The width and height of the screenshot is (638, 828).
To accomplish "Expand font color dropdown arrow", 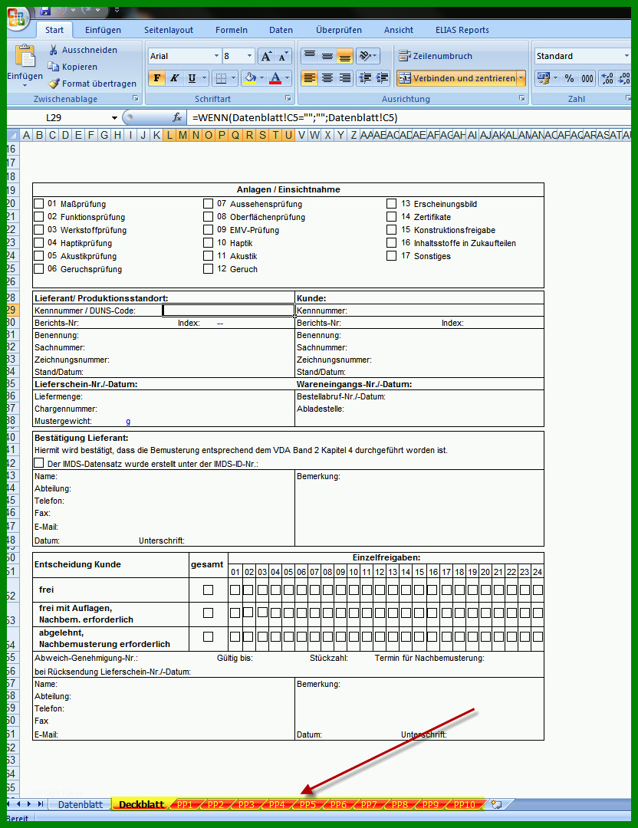I will (288, 78).
